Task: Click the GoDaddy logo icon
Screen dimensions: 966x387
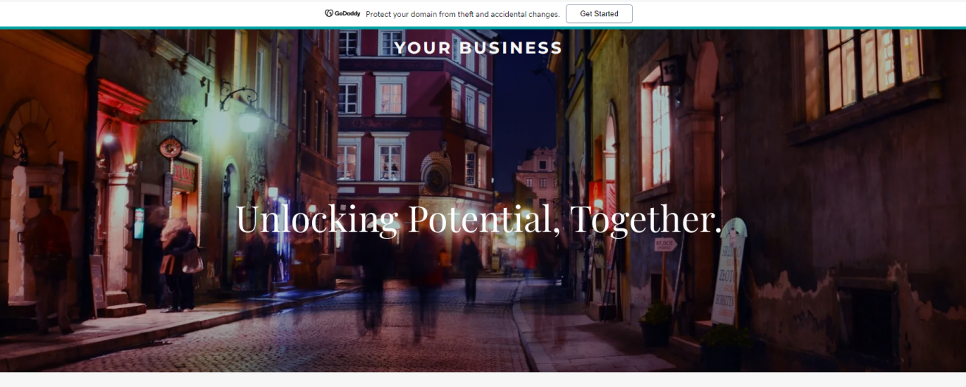Action: pyautogui.click(x=329, y=13)
